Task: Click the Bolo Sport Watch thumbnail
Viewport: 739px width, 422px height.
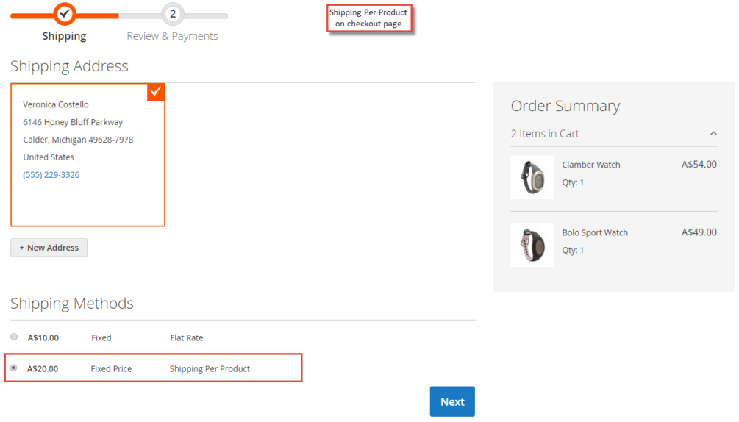Action: tap(532, 245)
